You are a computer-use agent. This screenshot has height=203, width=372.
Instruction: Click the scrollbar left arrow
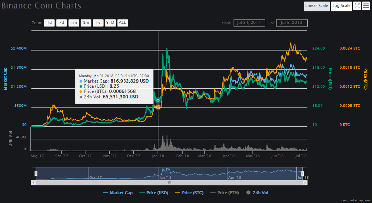pos(33,183)
